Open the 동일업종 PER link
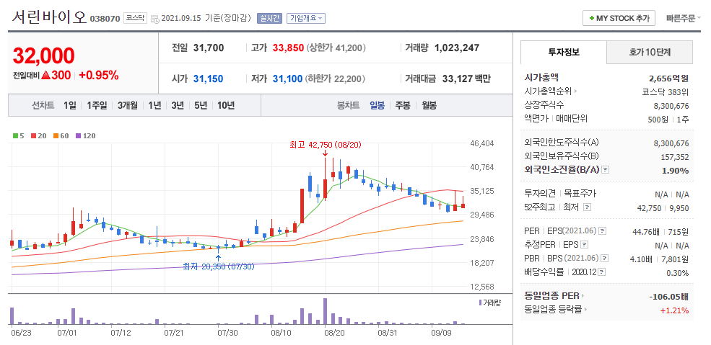Screen dimensions: 711x345 (x=552, y=296)
